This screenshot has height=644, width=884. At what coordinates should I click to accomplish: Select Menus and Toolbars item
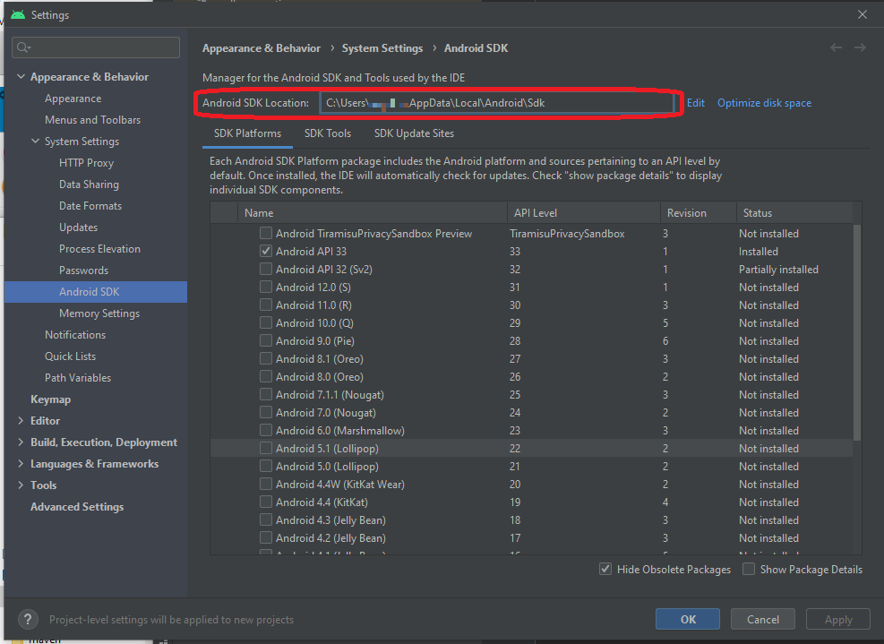(x=92, y=119)
